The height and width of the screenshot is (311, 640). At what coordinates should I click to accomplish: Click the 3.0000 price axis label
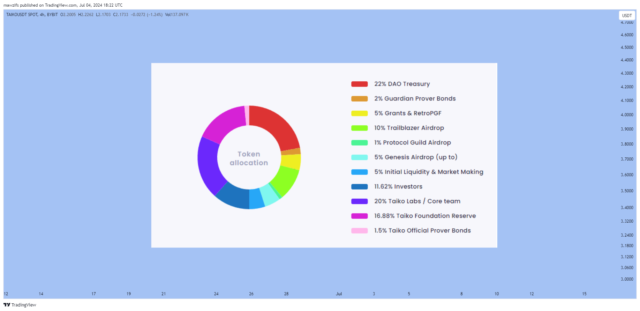click(x=627, y=279)
